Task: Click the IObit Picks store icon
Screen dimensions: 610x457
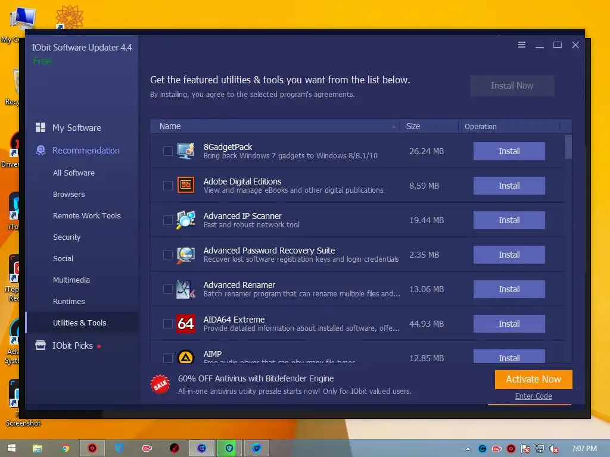Action: tap(41, 345)
